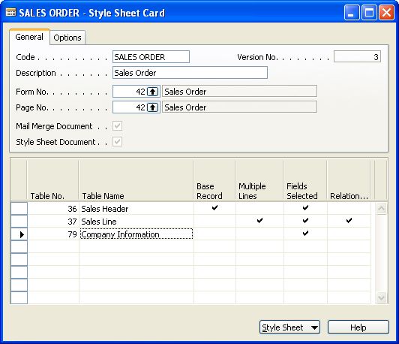Toggle Fields Selected for Sales Line
399x344 pixels.
[x=305, y=221]
